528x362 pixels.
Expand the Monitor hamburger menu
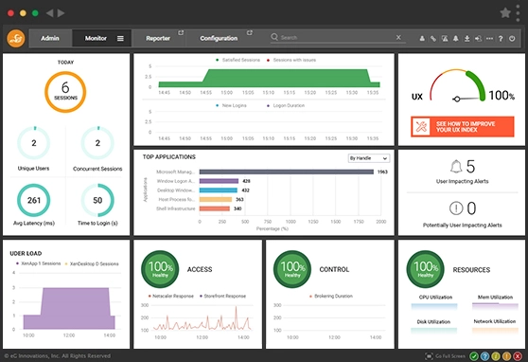(120, 39)
